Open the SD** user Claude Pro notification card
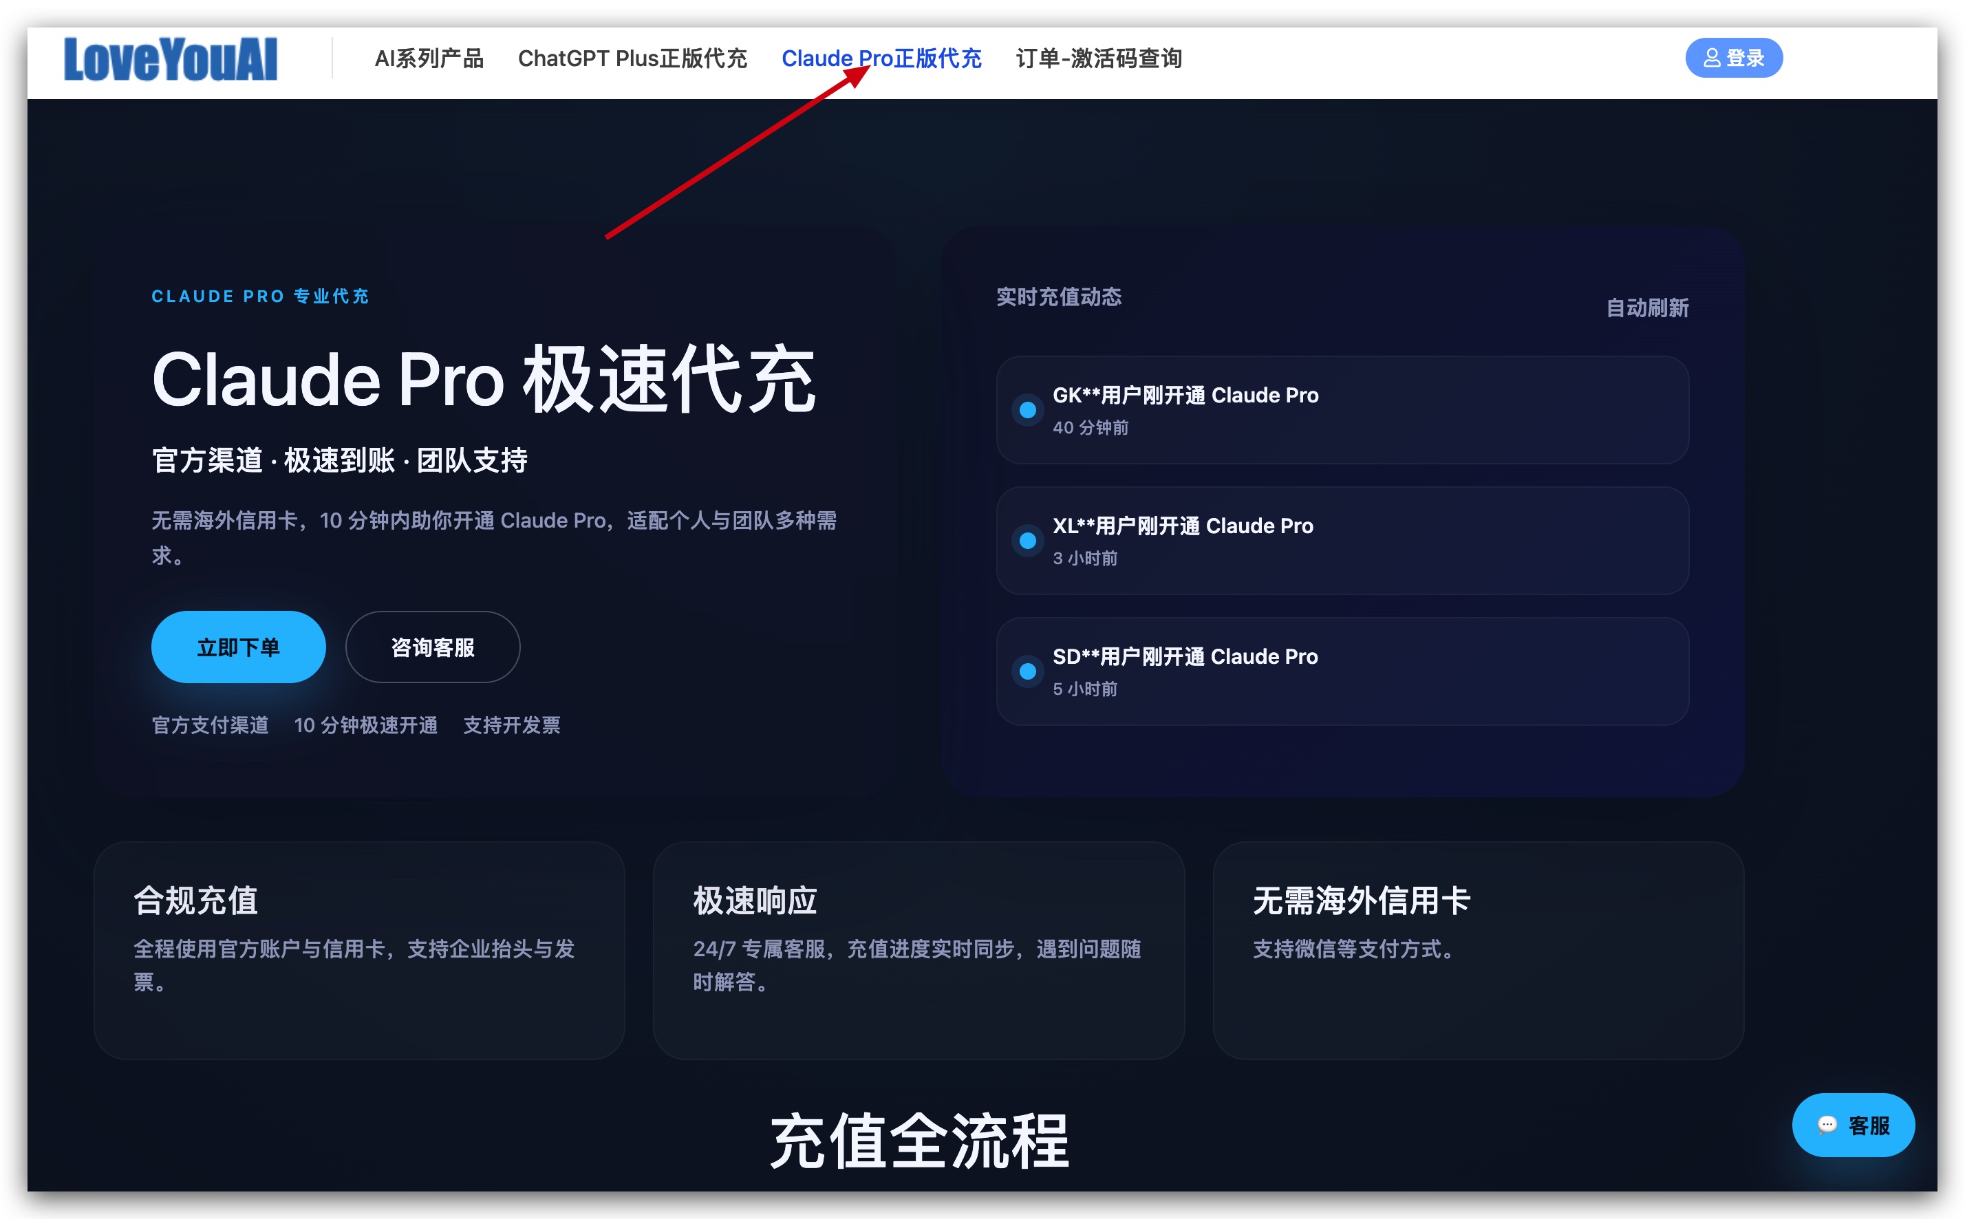1965x1219 pixels. (x=1342, y=671)
